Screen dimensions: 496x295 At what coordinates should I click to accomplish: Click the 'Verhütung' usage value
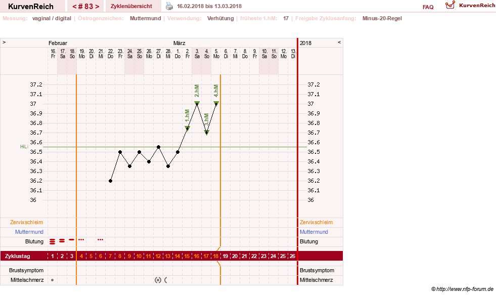click(220, 18)
